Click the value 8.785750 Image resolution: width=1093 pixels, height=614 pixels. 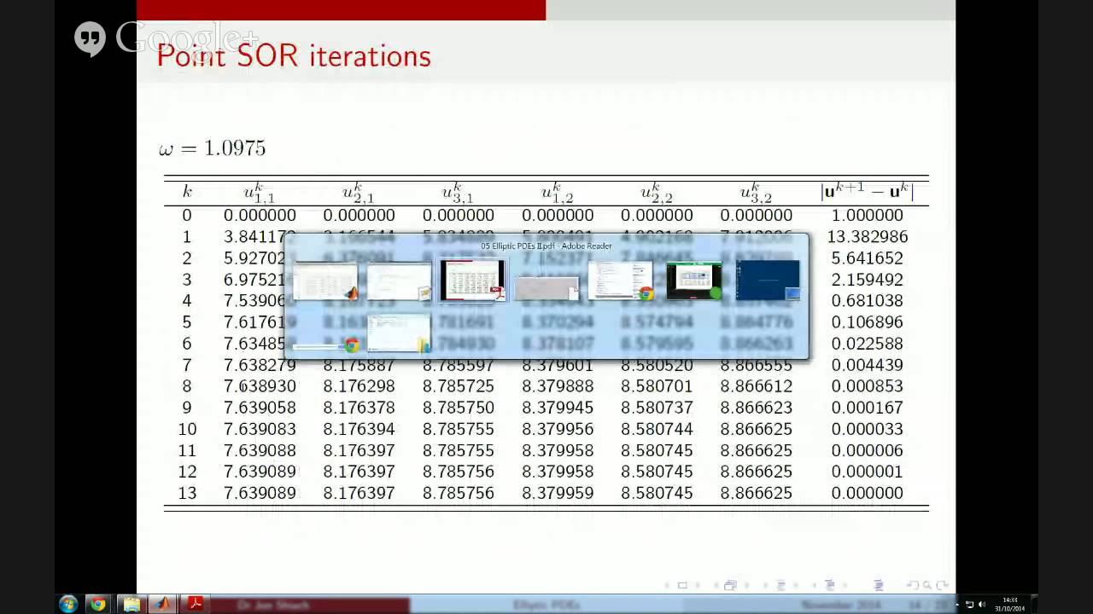tap(458, 408)
